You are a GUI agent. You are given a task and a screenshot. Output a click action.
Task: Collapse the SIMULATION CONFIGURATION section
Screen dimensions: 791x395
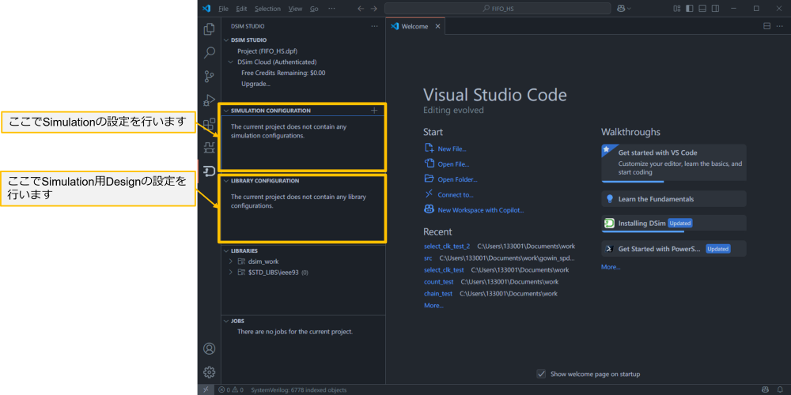point(226,111)
